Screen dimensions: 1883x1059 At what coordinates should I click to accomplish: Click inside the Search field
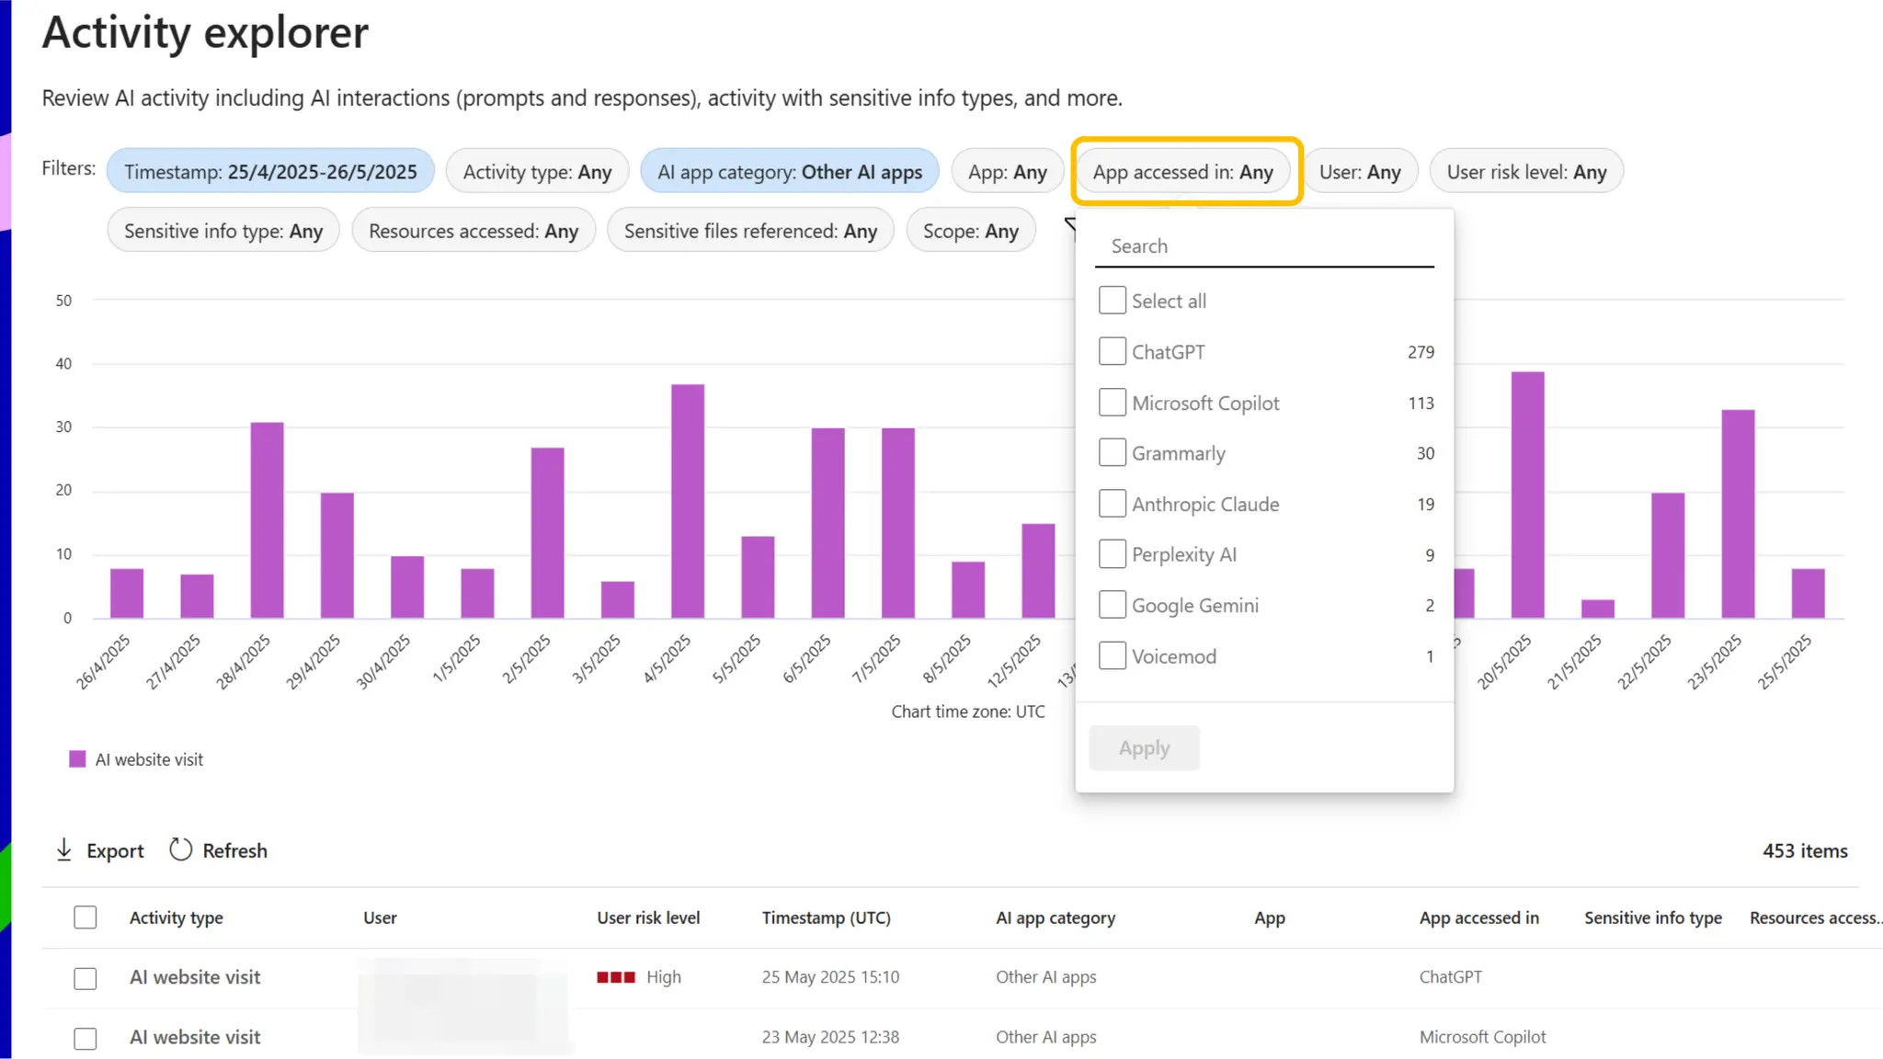1264,246
